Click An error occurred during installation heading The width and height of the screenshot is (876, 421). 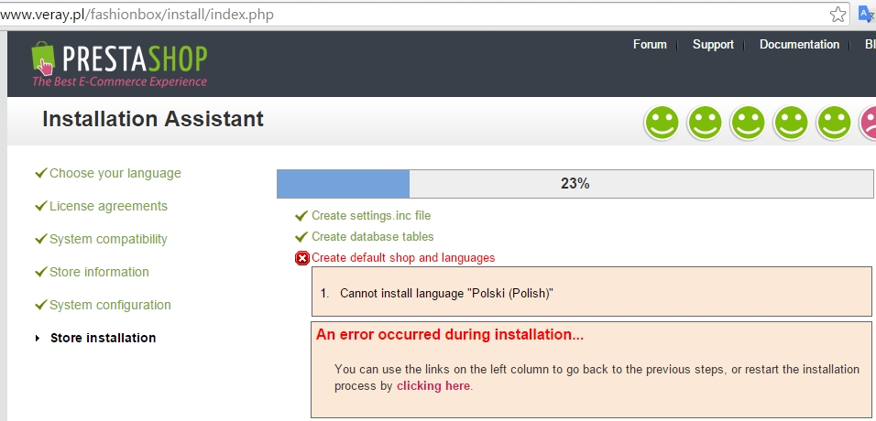(x=450, y=335)
